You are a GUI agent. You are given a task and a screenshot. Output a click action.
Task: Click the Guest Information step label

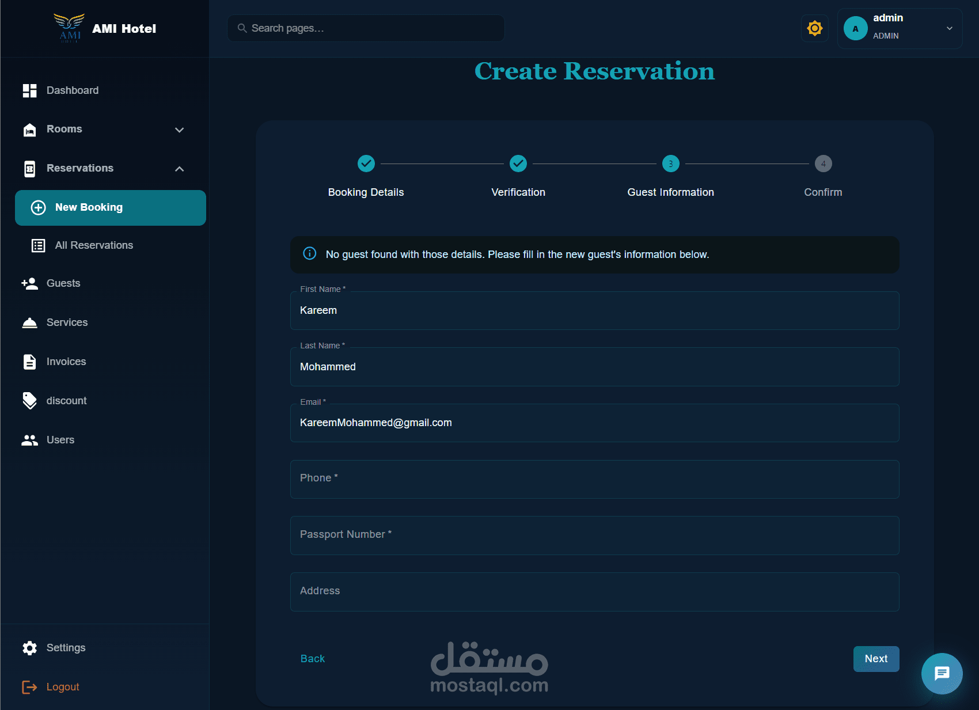pos(670,192)
